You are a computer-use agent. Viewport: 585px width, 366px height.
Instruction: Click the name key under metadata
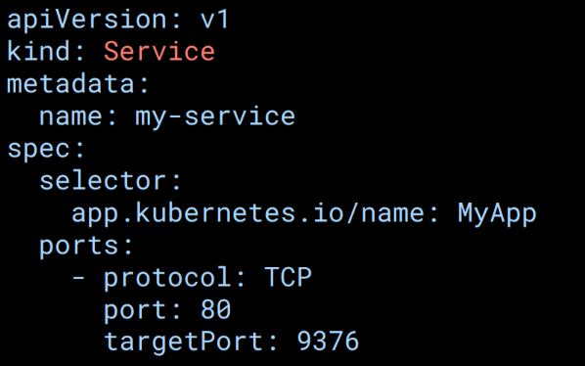[70, 116]
